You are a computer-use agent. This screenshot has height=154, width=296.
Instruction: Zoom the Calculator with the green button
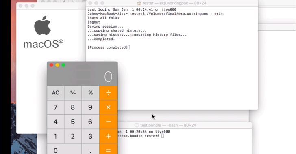(63, 65)
